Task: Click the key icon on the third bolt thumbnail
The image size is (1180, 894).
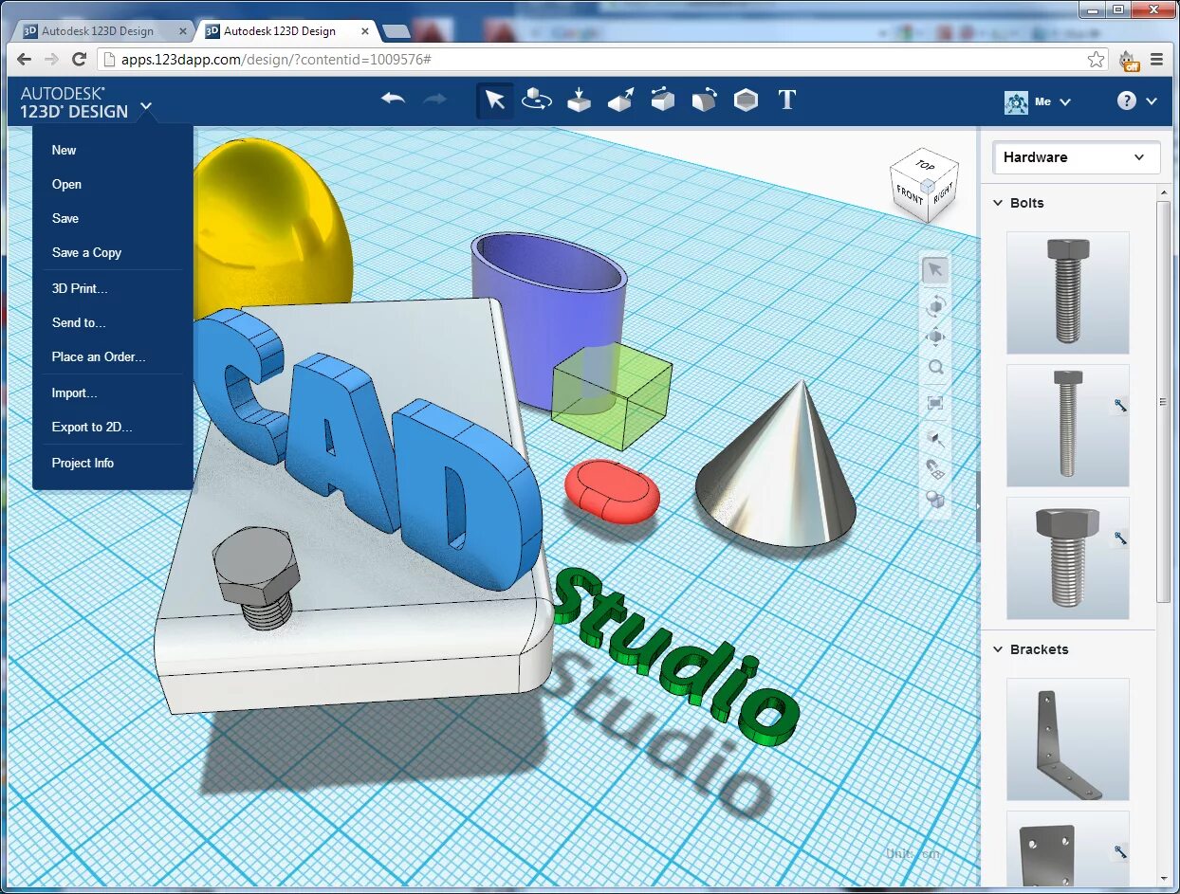Action: click(1120, 538)
